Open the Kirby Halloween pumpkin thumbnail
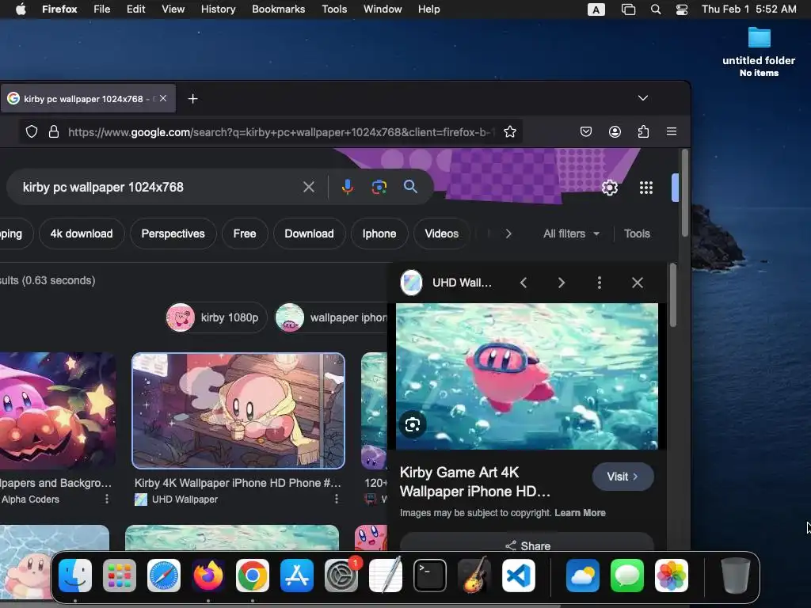 [57, 411]
